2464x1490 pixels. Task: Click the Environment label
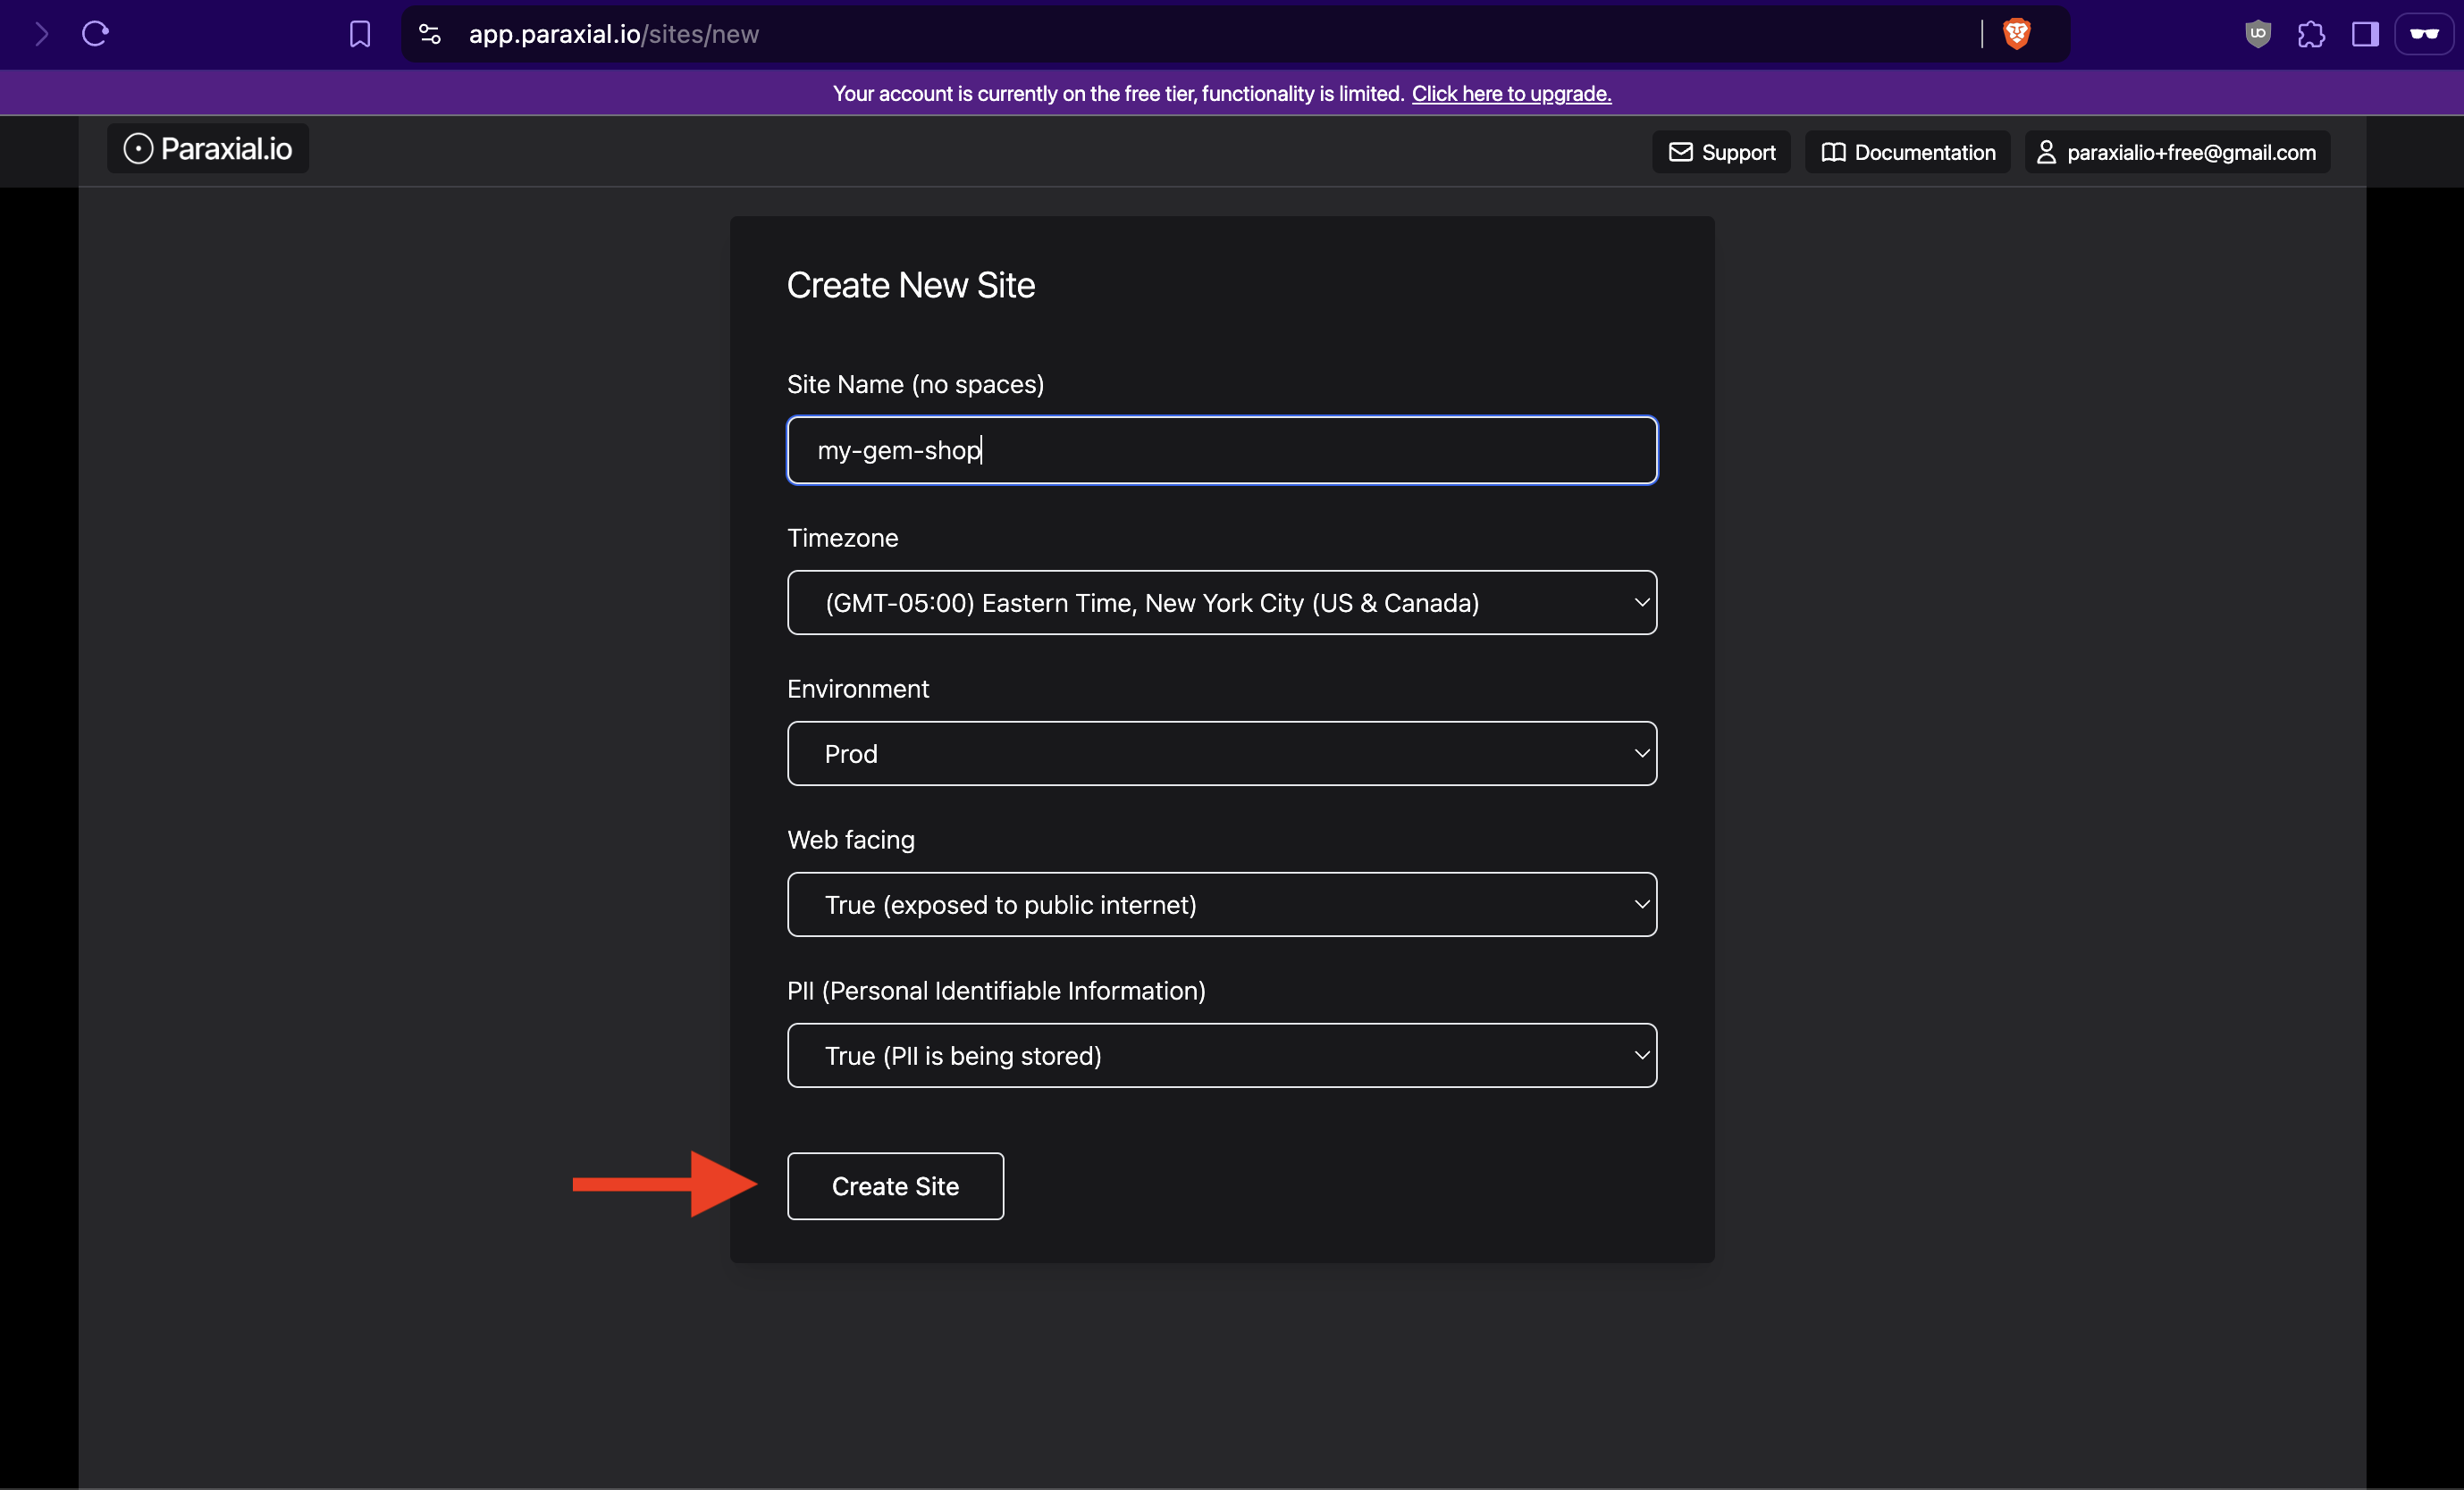click(x=858, y=689)
